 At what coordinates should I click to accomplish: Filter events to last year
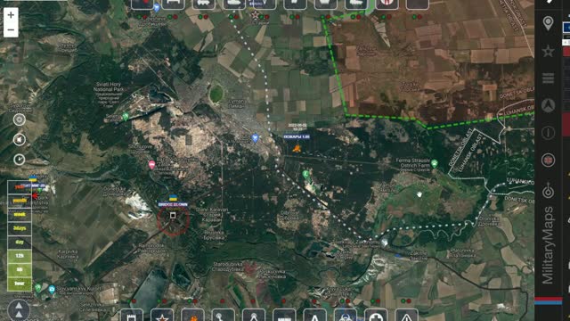click(20, 186)
